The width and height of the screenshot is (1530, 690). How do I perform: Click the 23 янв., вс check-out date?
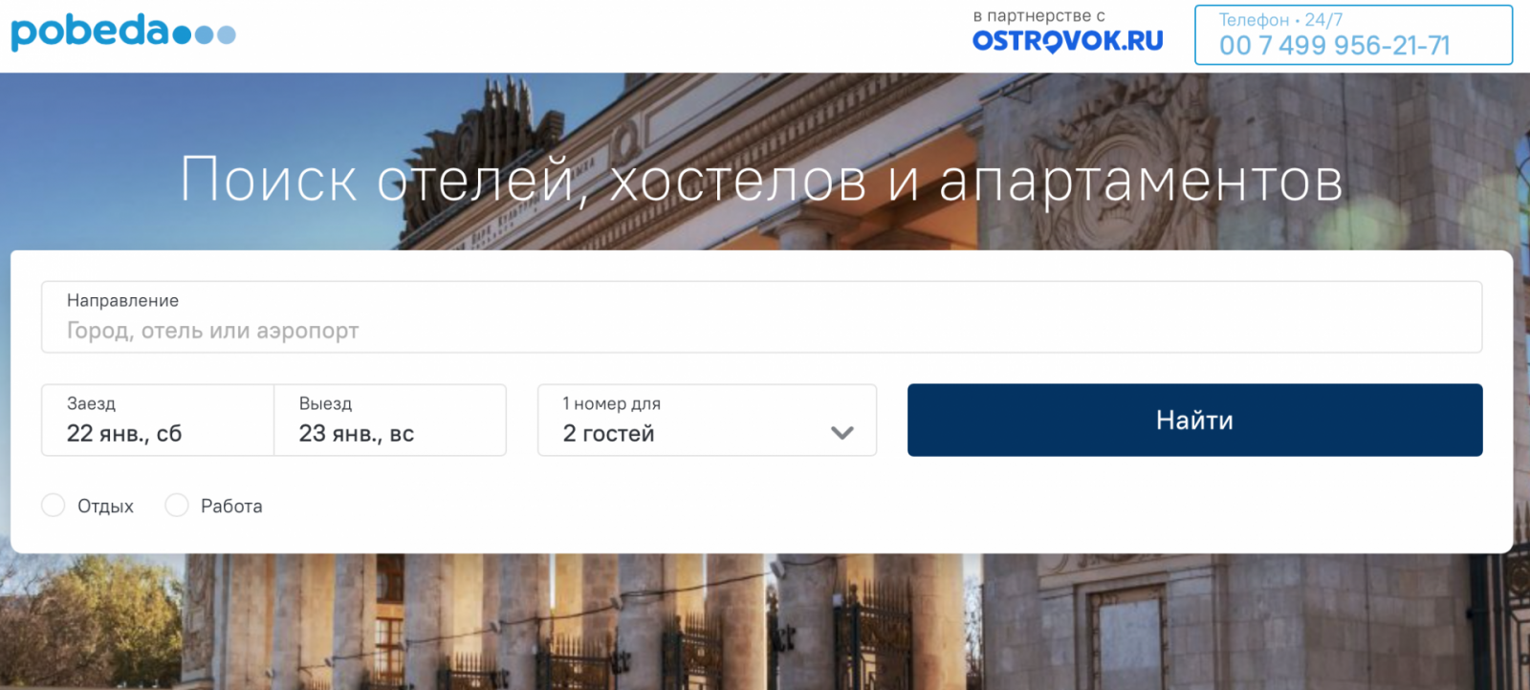coord(357,434)
